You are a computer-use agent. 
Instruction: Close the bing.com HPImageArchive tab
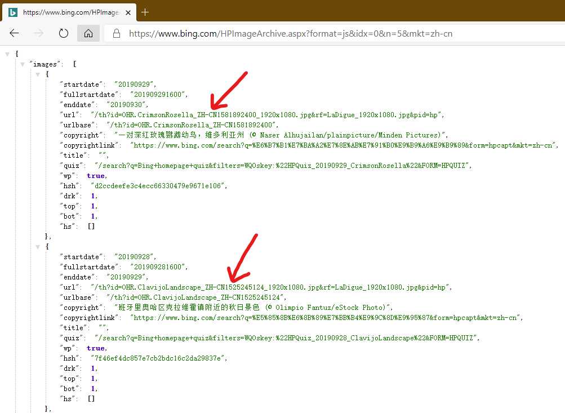coord(128,12)
